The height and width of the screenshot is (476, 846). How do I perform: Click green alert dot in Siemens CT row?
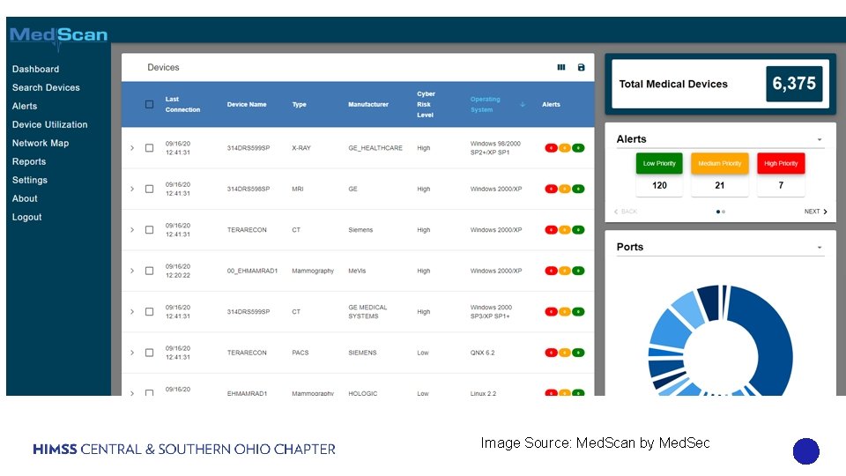[578, 230]
